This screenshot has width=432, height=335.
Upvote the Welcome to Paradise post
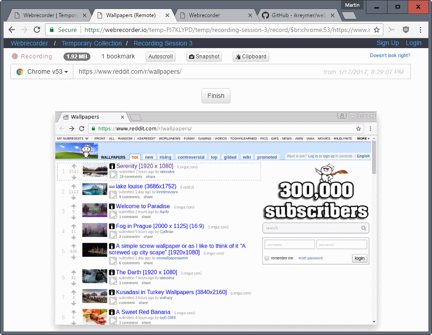(x=73, y=206)
